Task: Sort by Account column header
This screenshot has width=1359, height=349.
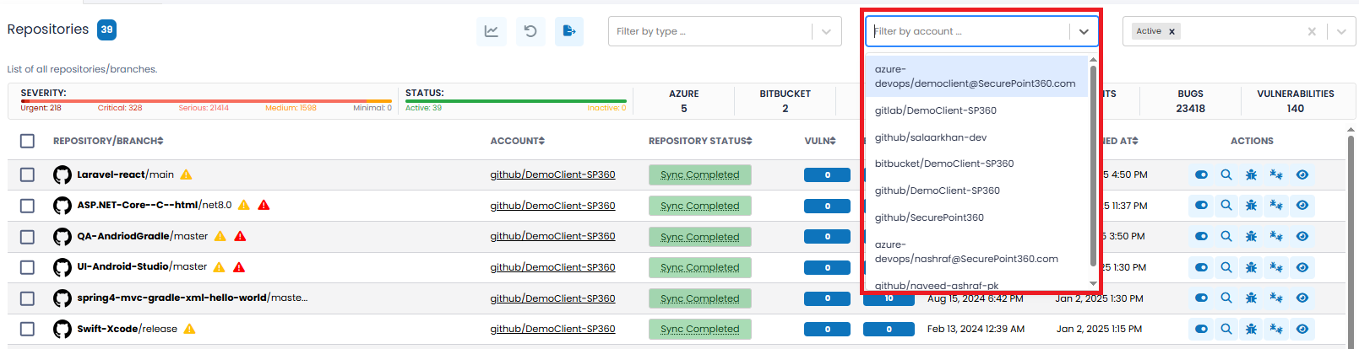Action: point(518,141)
